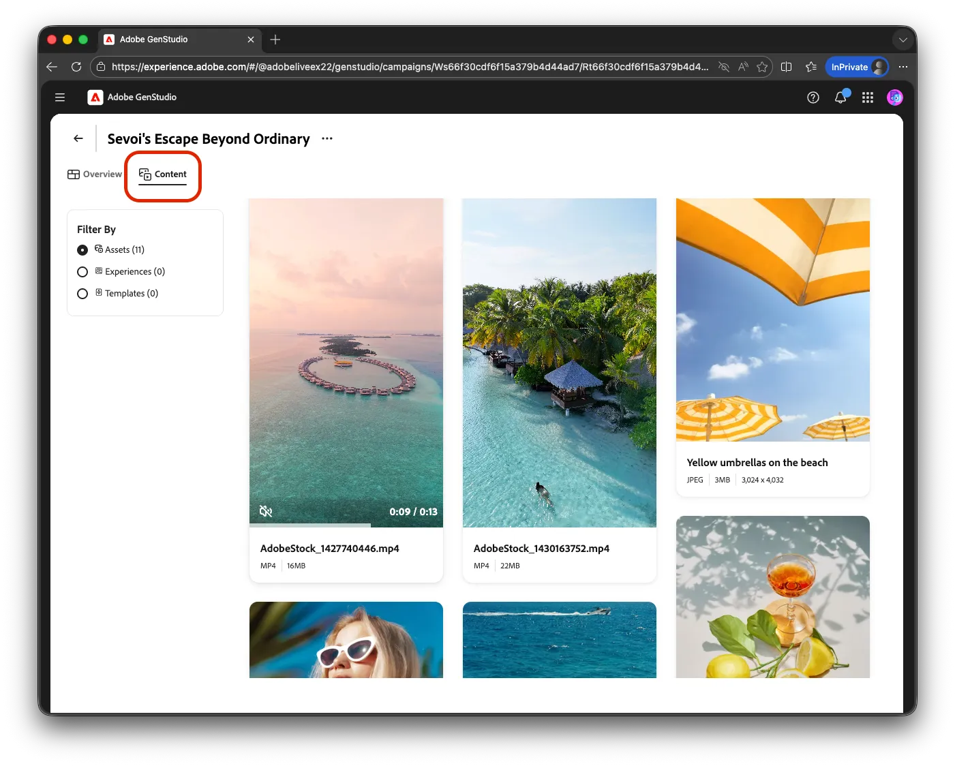
Task: Click the InPrivate profile button
Action: (x=858, y=67)
